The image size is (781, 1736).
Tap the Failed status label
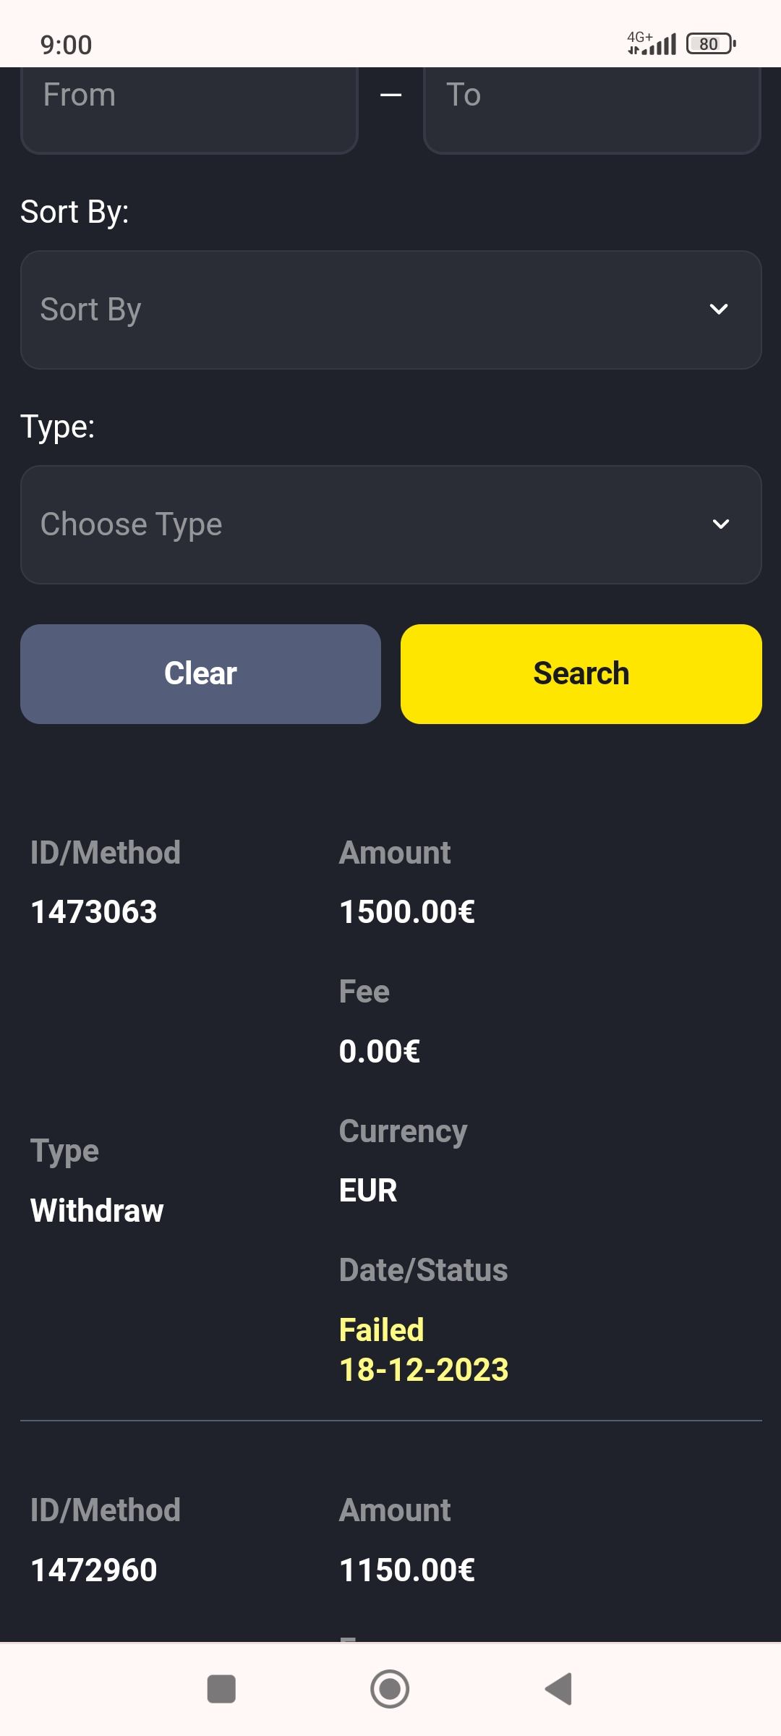tap(382, 1329)
